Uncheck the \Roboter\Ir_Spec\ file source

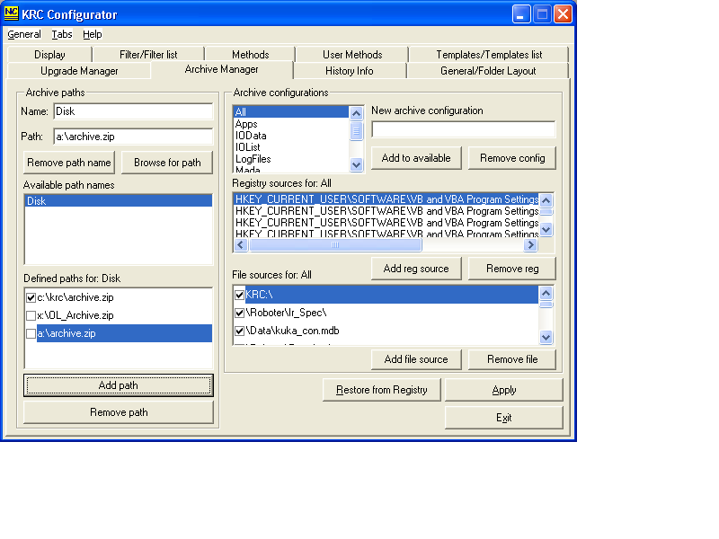[x=239, y=313]
